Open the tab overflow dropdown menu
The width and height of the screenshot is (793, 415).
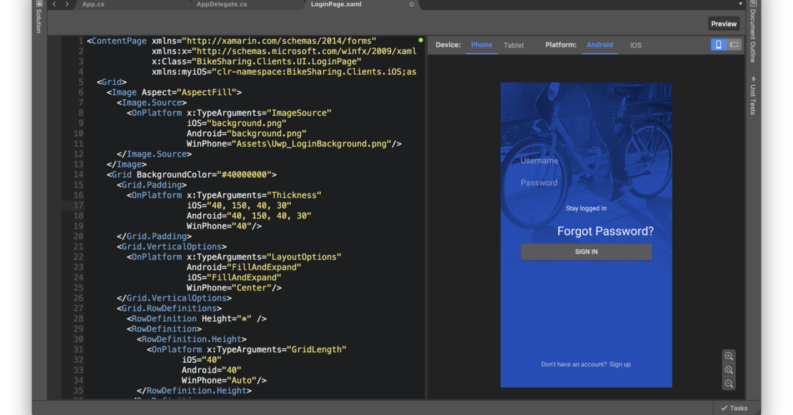pyautogui.click(x=739, y=3)
